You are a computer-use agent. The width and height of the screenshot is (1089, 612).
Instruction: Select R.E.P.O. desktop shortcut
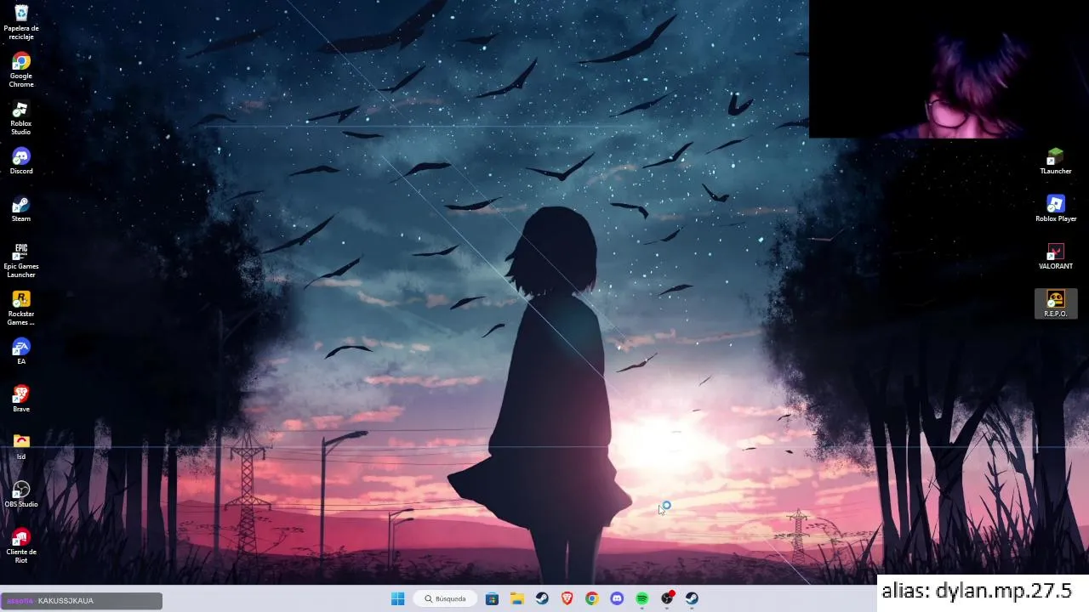1056,303
